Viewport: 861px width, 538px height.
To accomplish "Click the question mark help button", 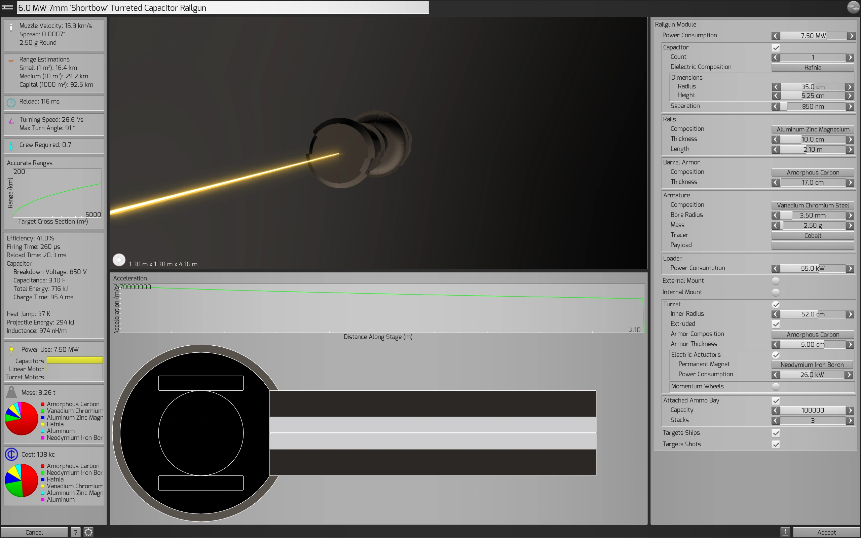I will point(75,532).
